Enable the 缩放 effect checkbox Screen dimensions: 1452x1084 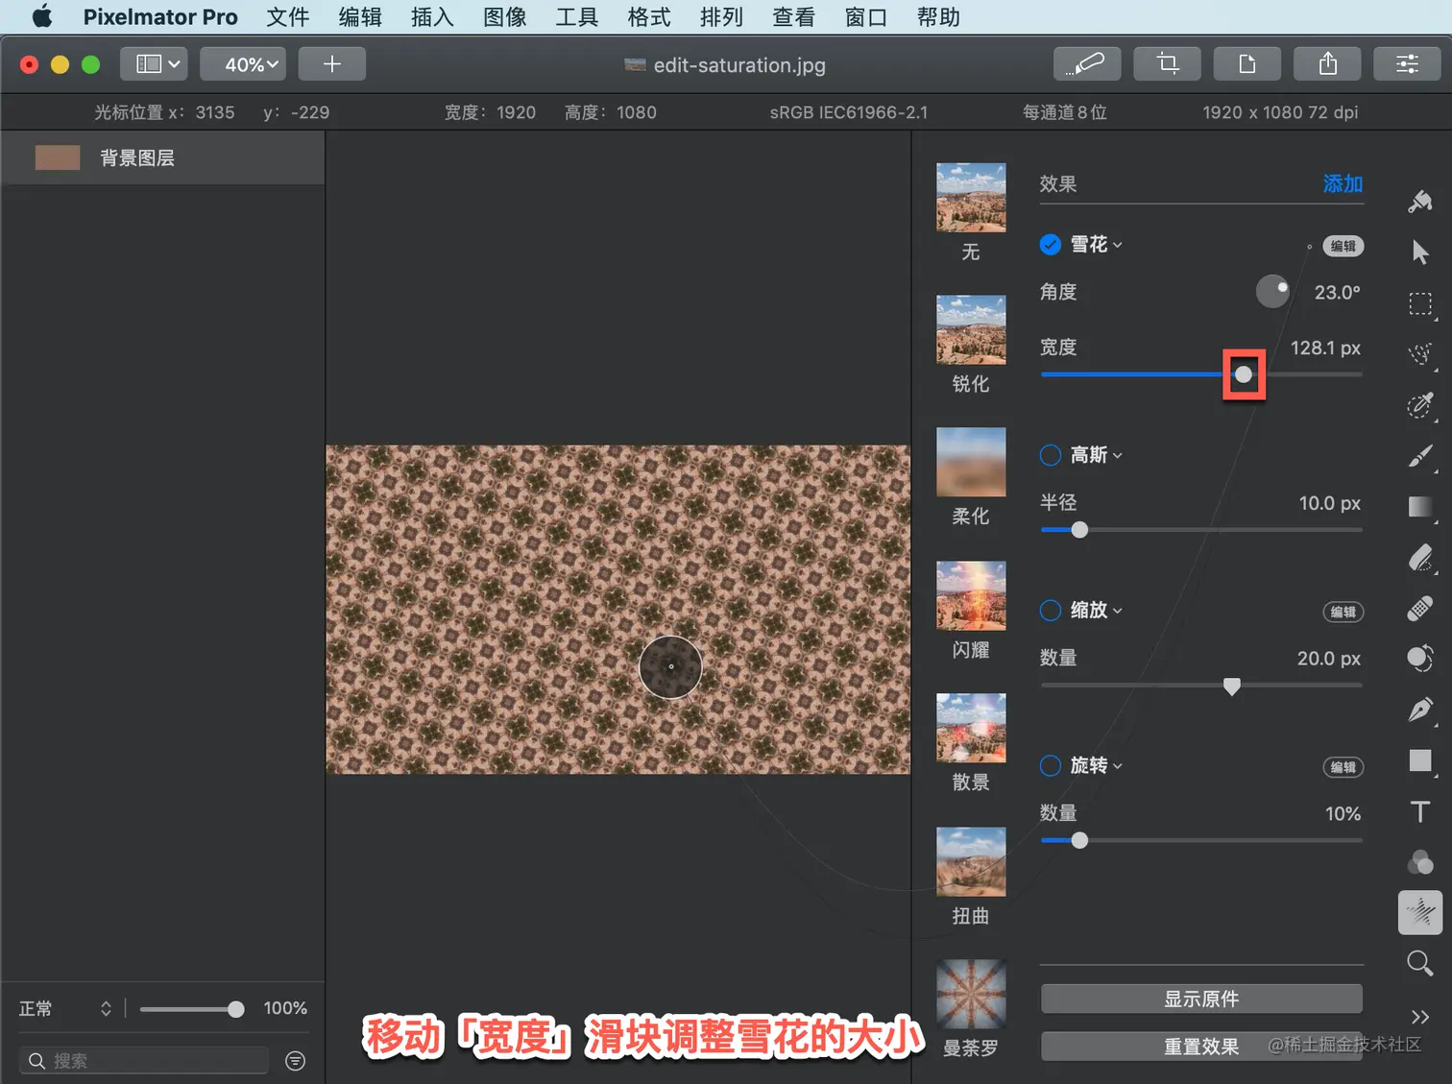click(x=1051, y=611)
